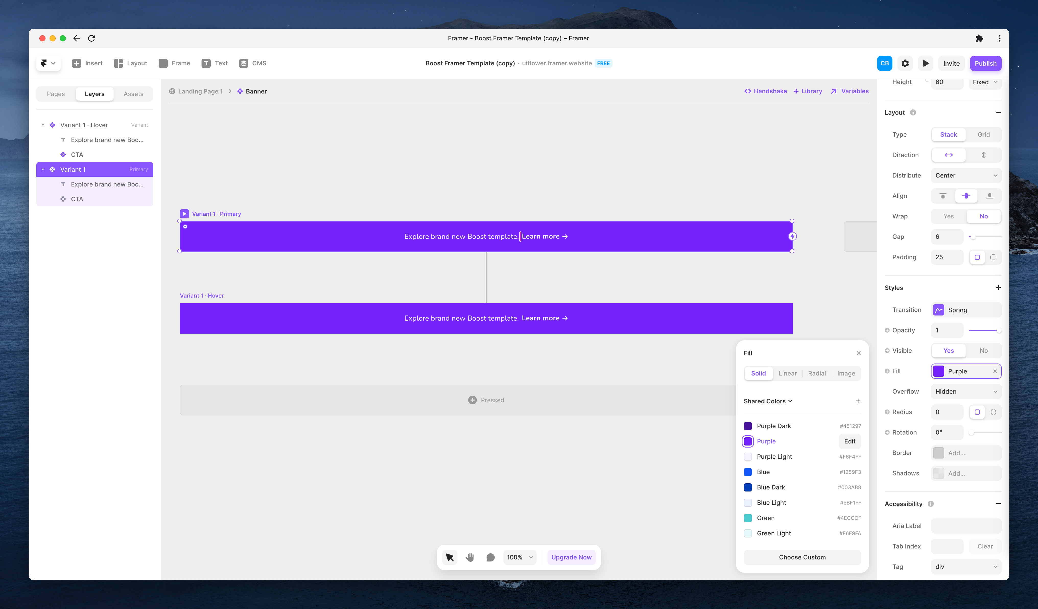Align items to bottom
The image size is (1038, 609).
click(989, 196)
